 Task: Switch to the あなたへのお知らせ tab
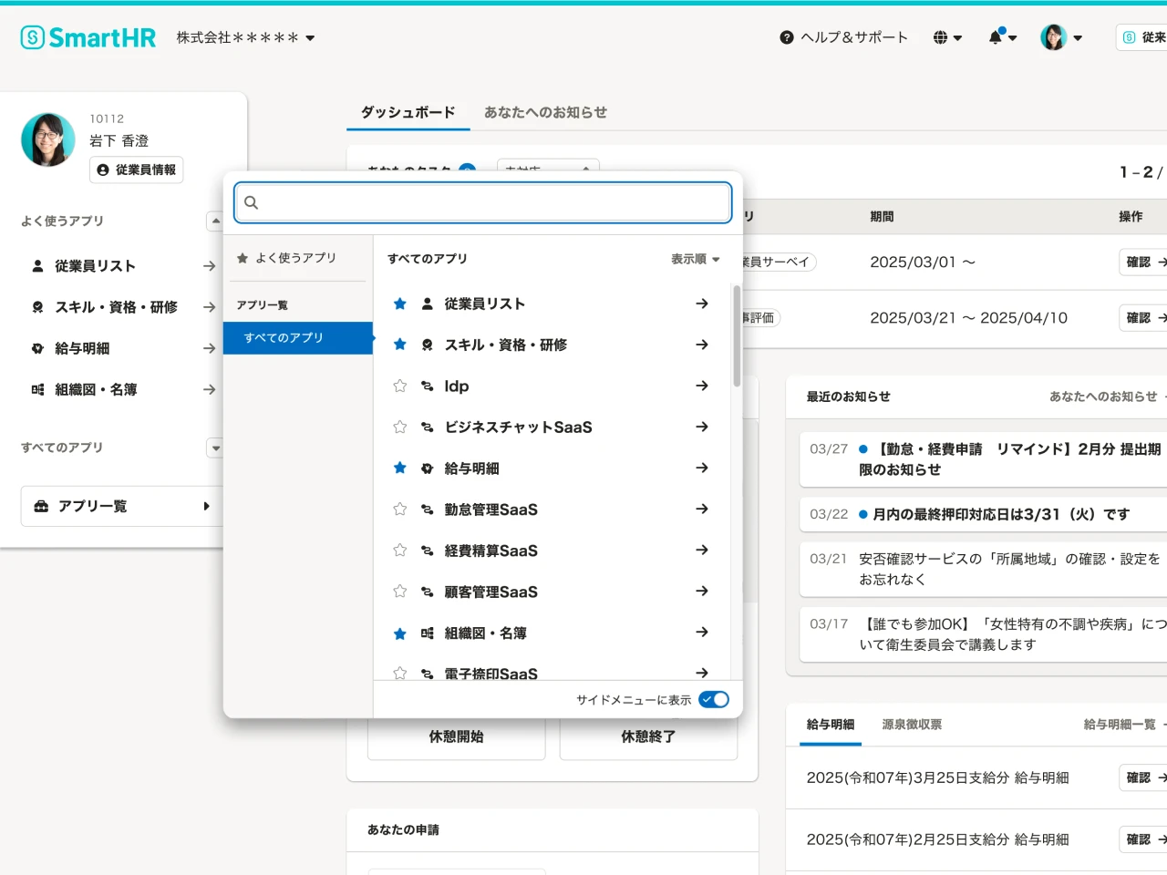pyautogui.click(x=544, y=113)
